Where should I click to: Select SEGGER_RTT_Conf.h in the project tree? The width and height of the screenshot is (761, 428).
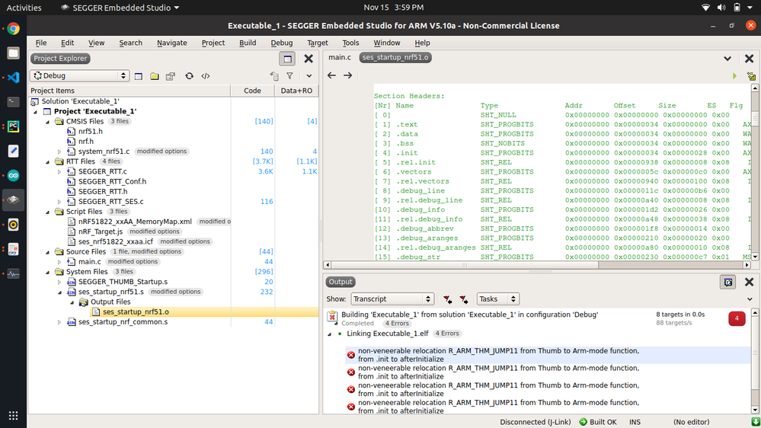(x=112, y=181)
